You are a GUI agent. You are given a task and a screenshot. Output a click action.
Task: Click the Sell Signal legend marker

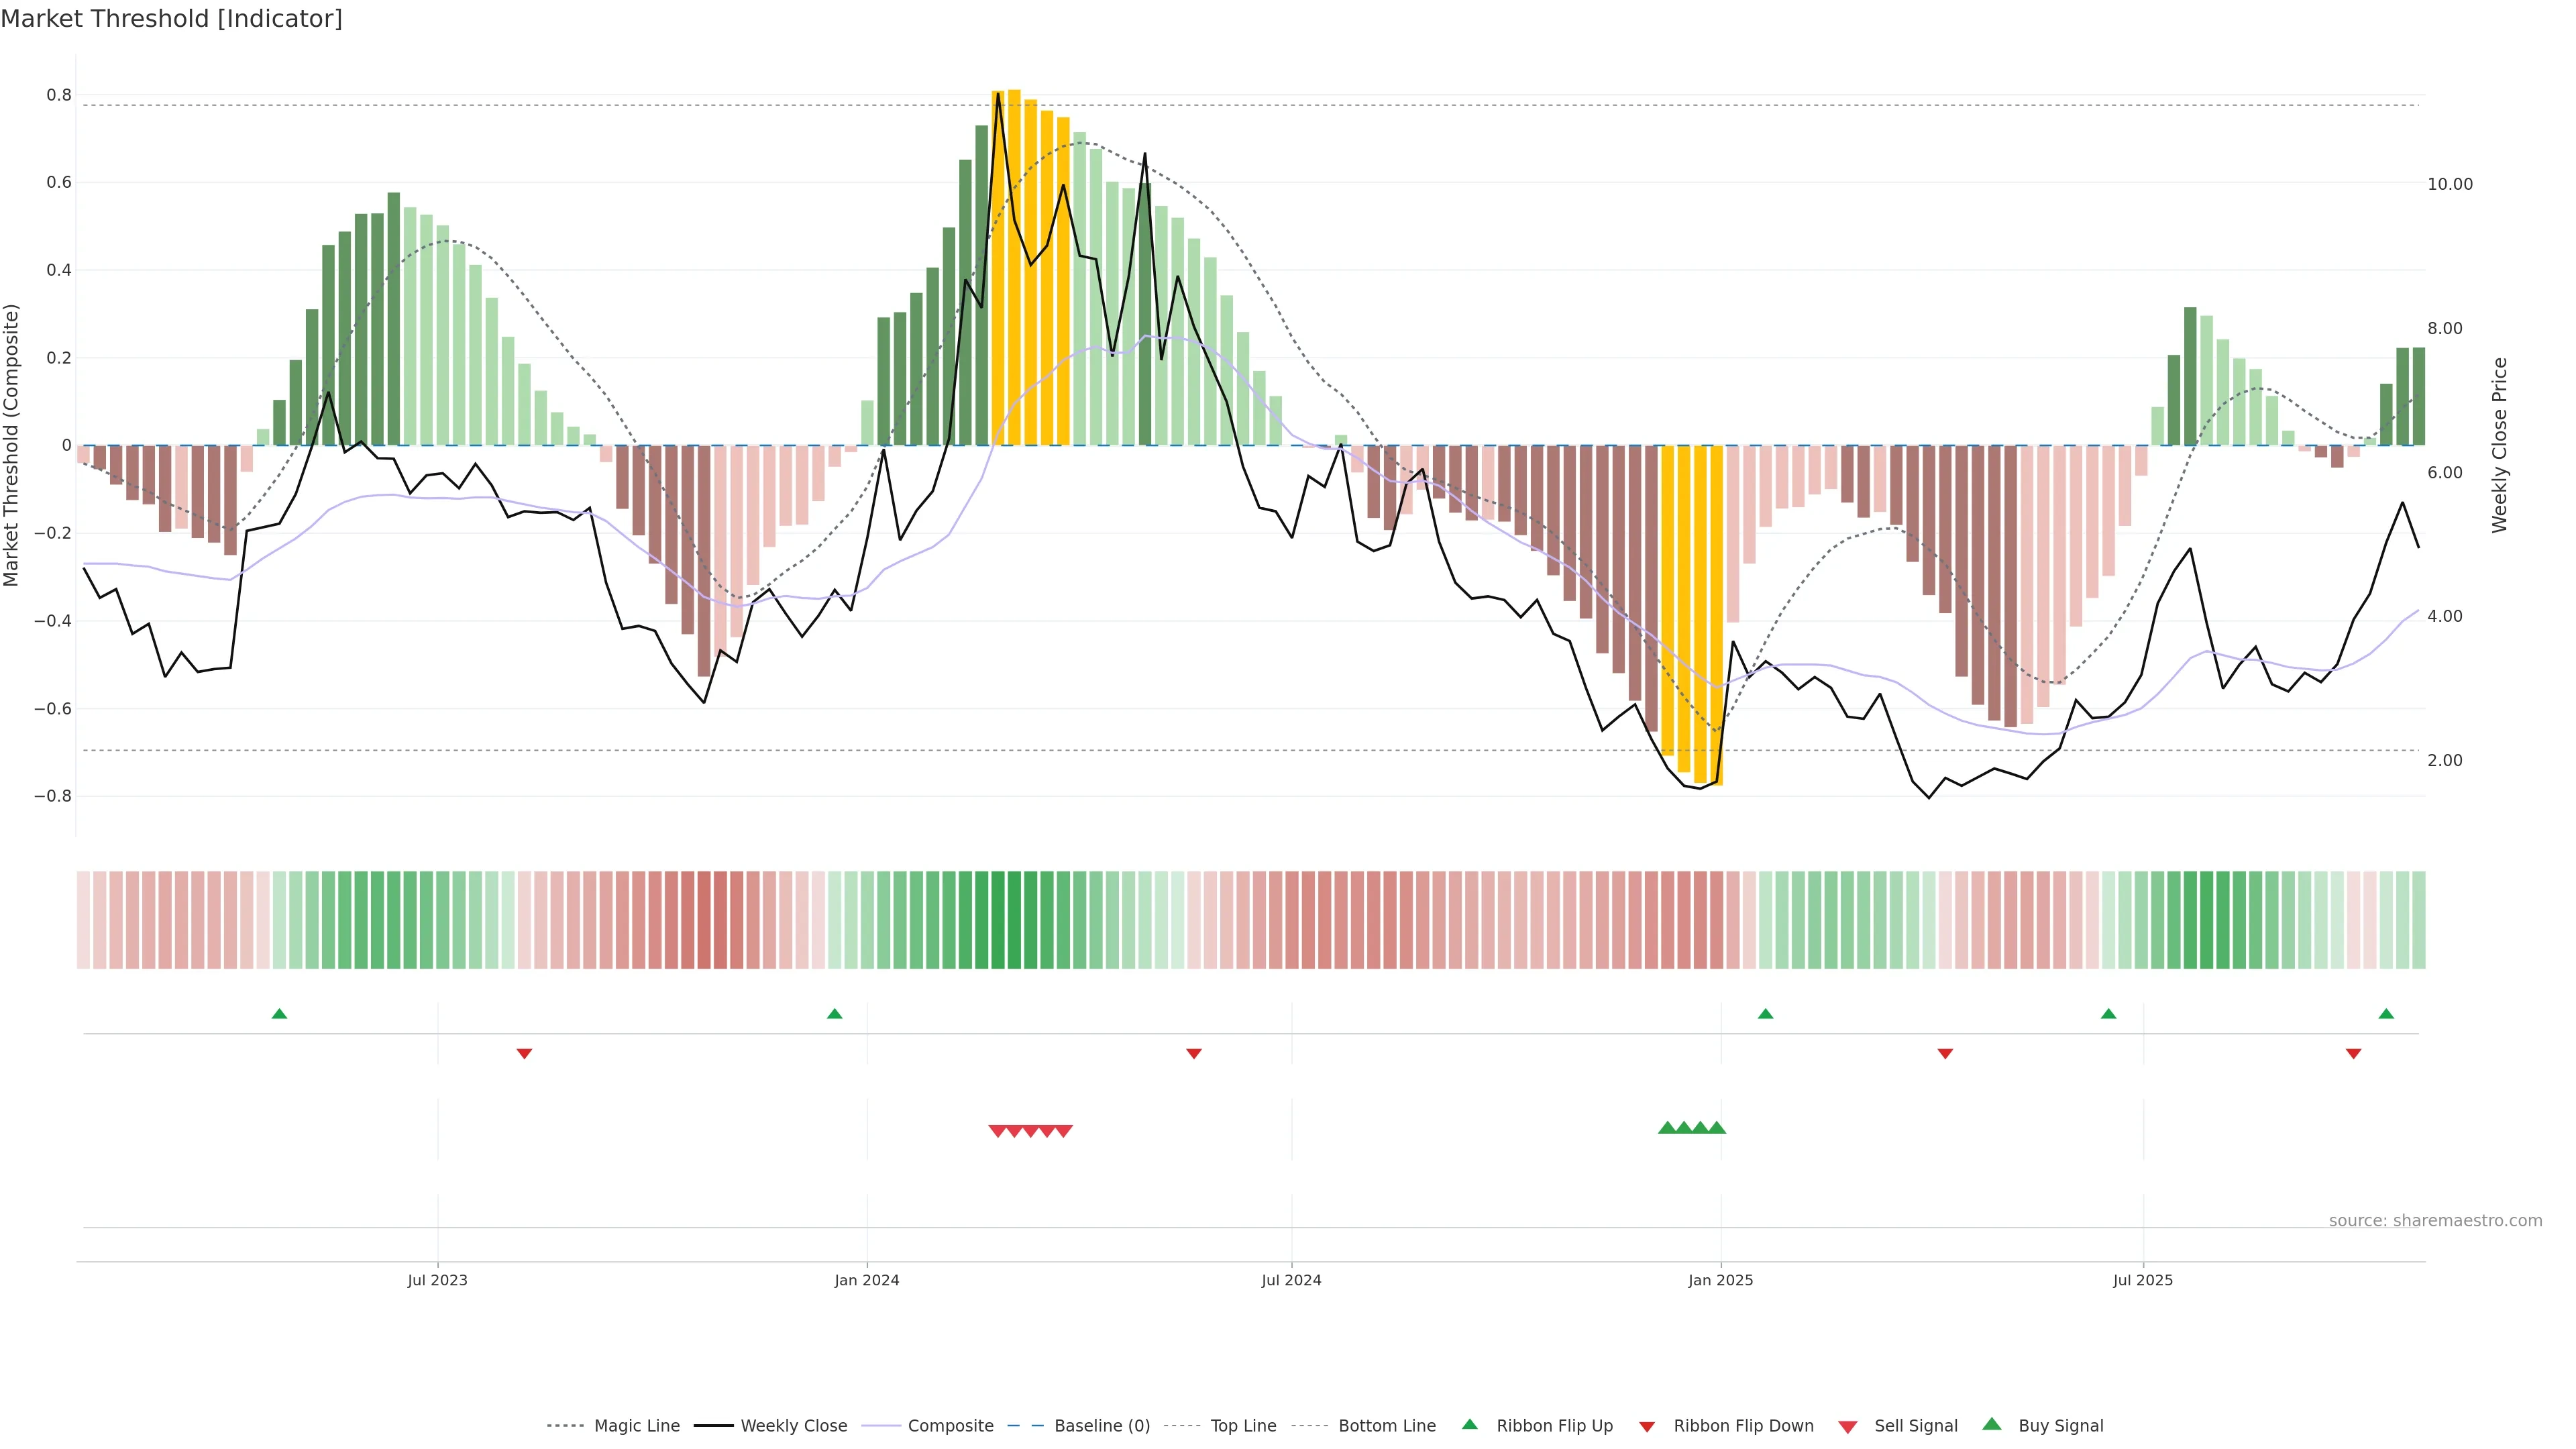coord(1848,1427)
